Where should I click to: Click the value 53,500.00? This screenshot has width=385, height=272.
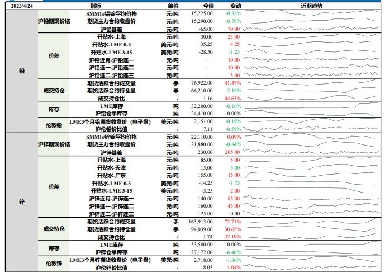(202, 245)
